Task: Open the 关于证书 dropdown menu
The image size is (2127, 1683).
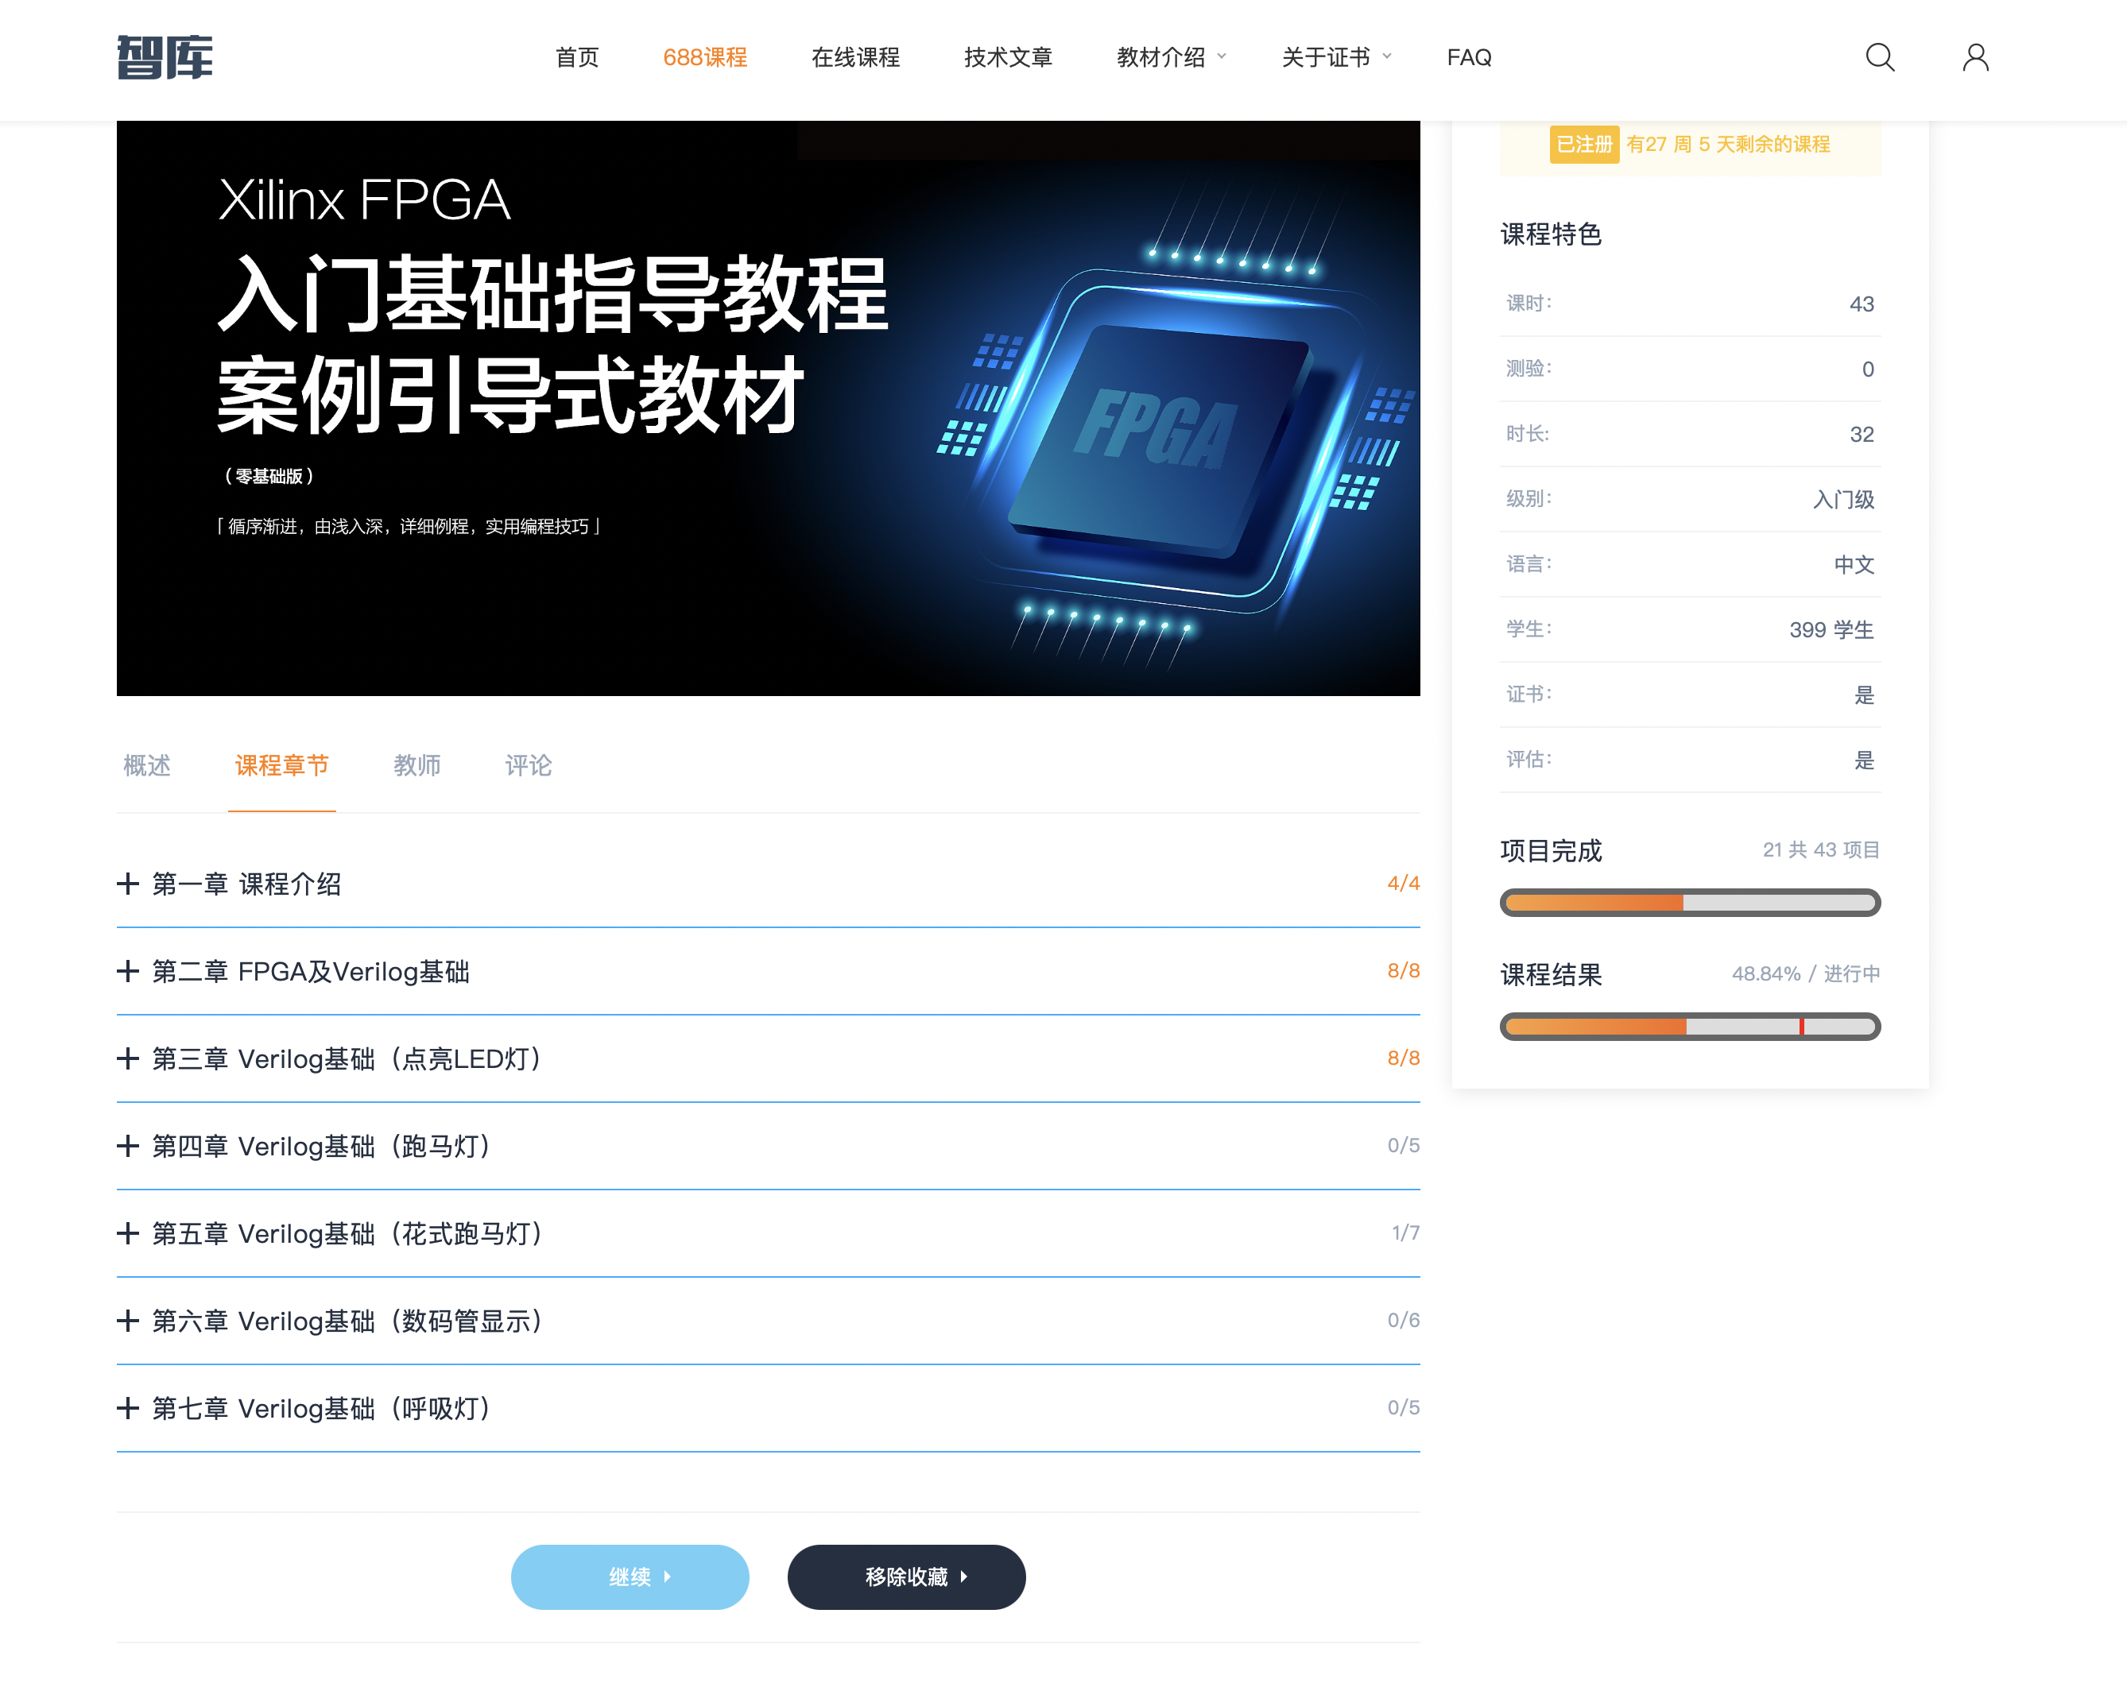Action: point(1327,57)
